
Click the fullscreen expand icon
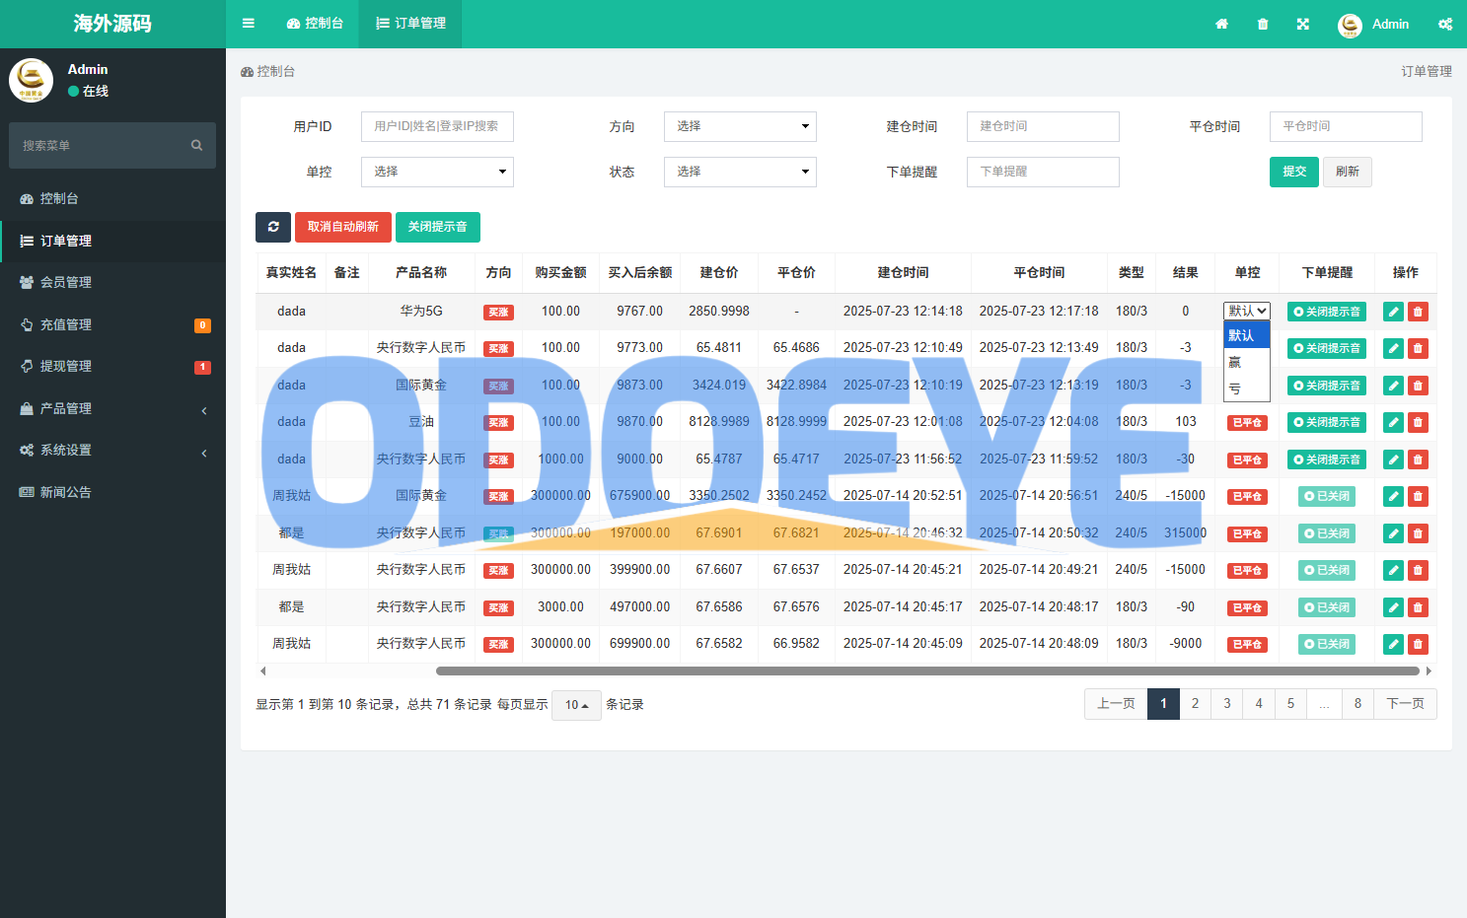tap(1303, 24)
